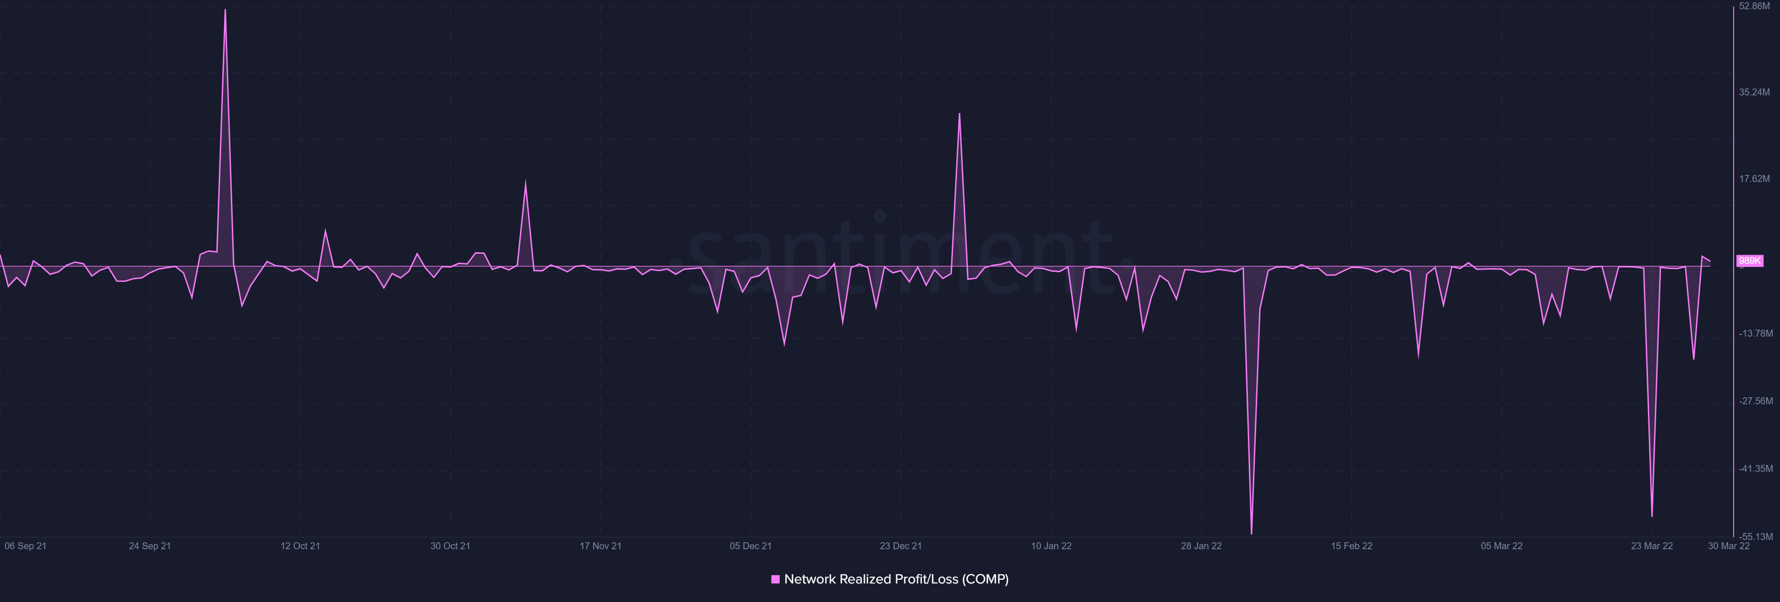Viewport: 1780px width, 602px height.
Task: Click the 23 Mar 22 axis date
Action: 1652,546
